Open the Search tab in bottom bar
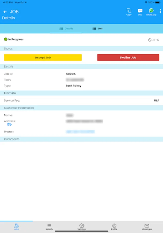Screen dimensions: 163x233 [x=49, y=227]
